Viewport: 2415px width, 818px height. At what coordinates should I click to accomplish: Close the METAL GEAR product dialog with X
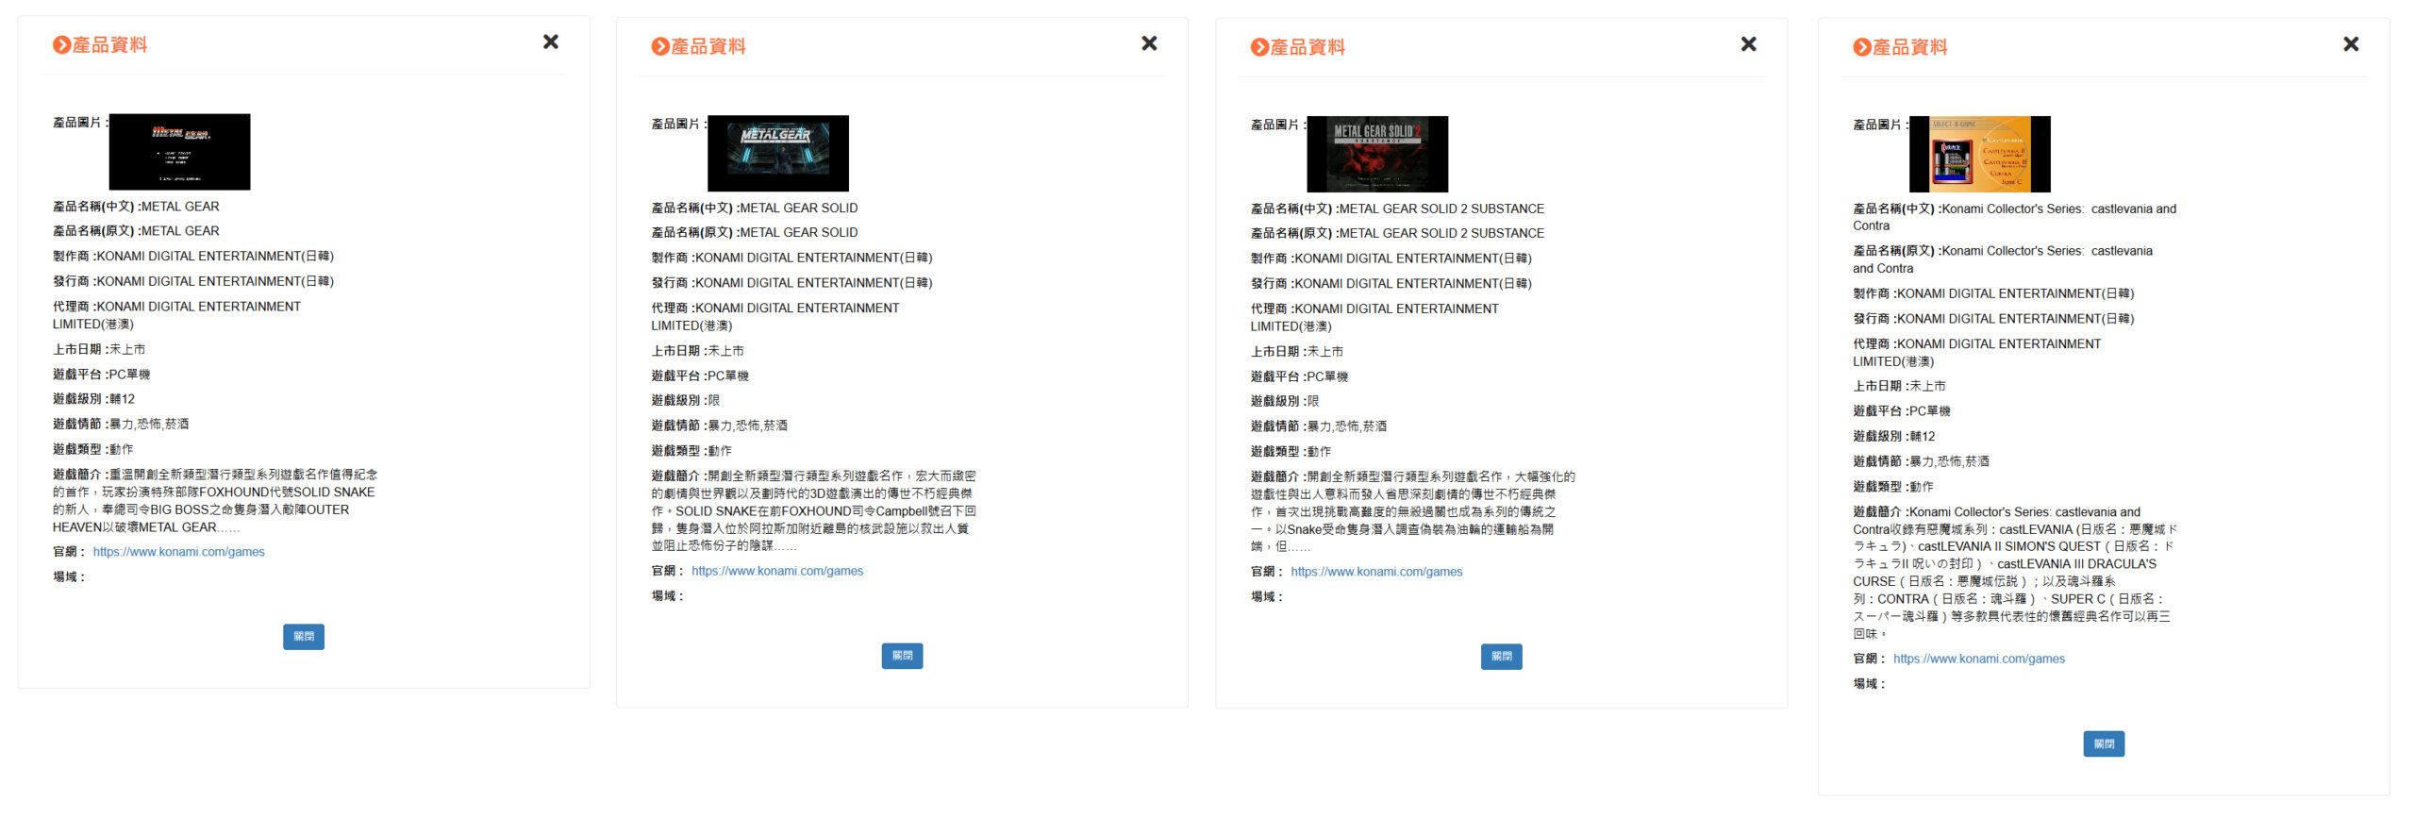pos(551,42)
